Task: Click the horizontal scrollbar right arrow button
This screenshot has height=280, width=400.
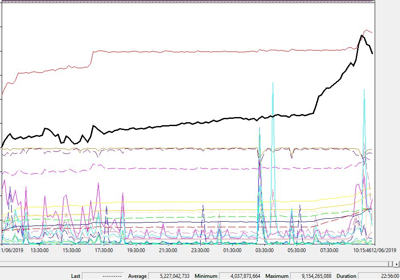Action: (397, 264)
